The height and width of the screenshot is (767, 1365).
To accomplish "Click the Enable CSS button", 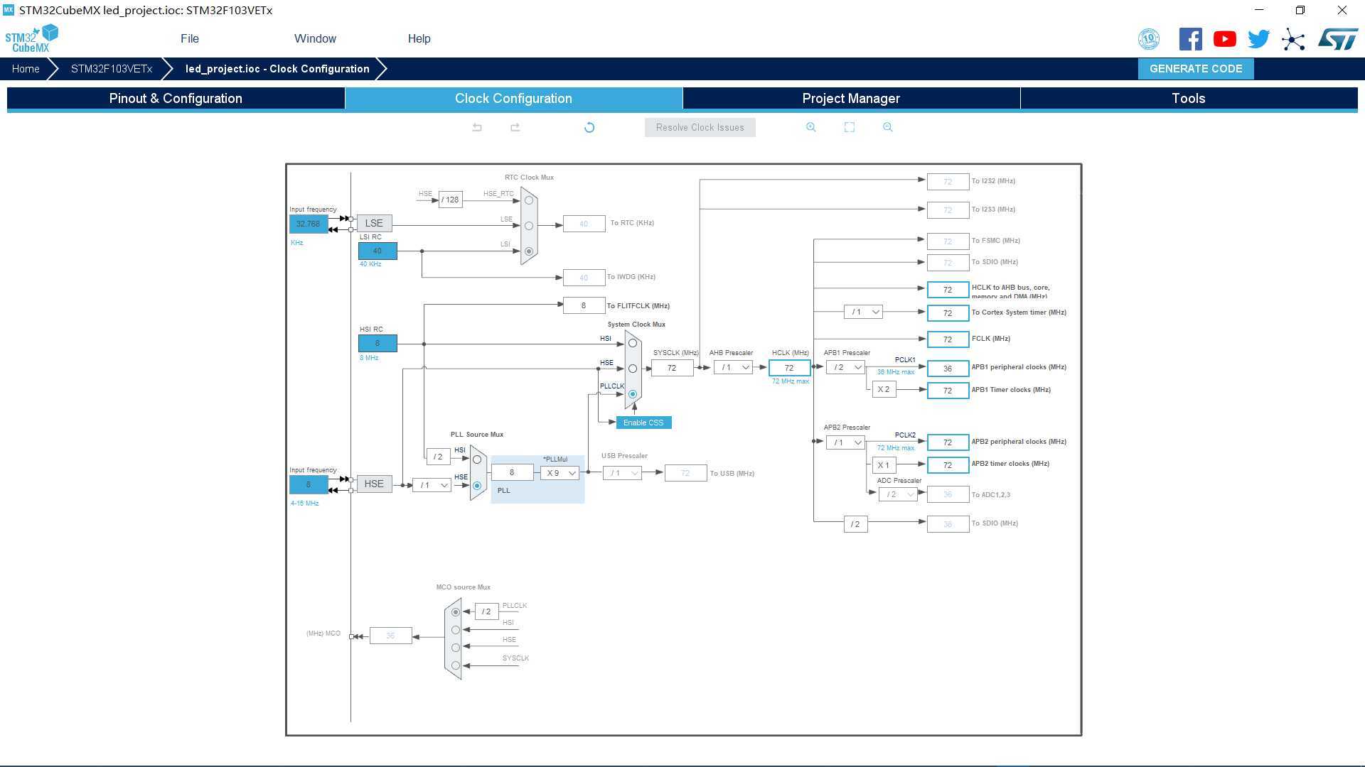I will click(642, 421).
